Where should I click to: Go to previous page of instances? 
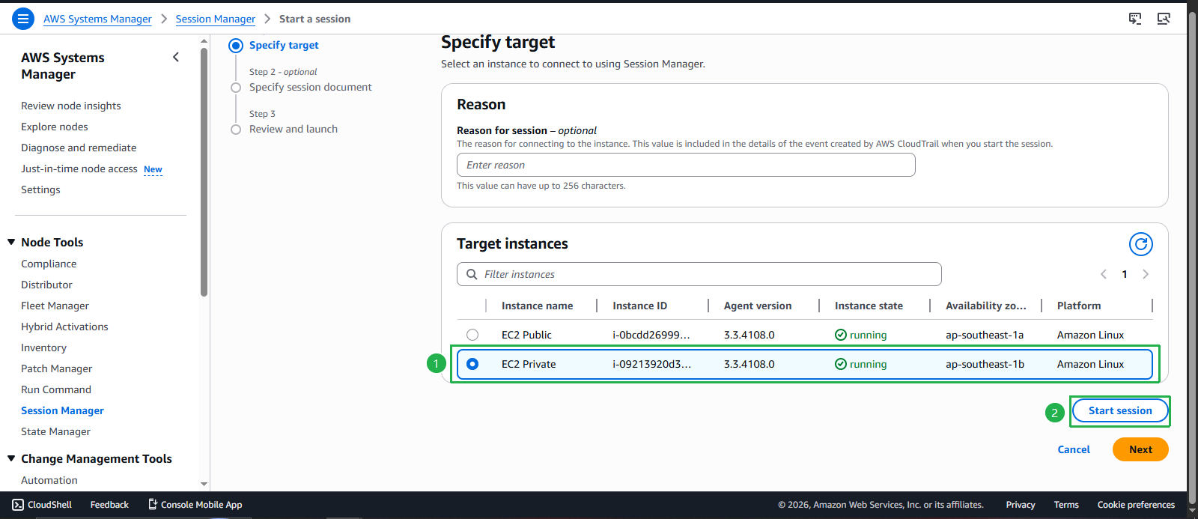click(1103, 274)
